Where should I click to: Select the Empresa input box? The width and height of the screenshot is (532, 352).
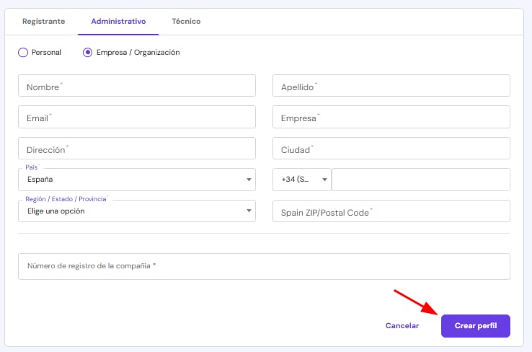point(391,117)
